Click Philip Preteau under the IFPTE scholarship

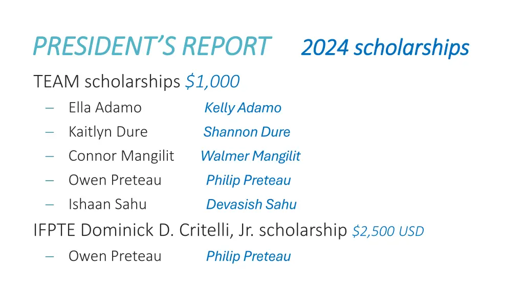click(248, 256)
